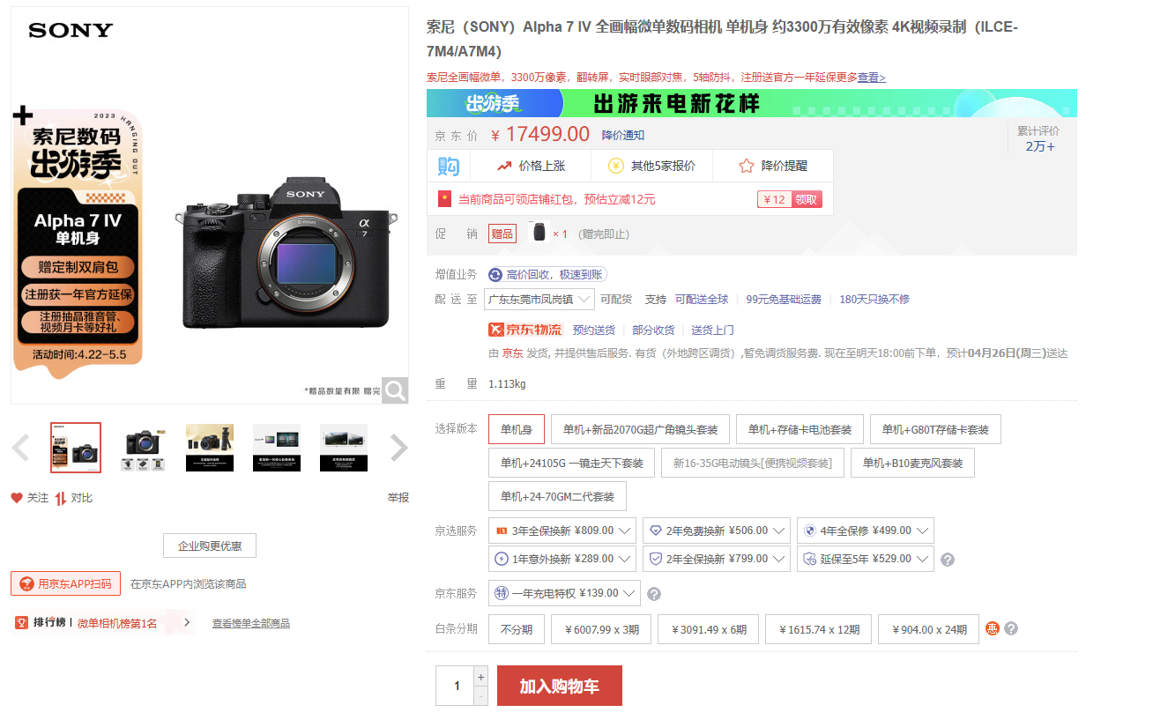This screenshot has height=720, width=1153.
Task: Claim the ¥12 coupon with 领取
Action: point(807,199)
